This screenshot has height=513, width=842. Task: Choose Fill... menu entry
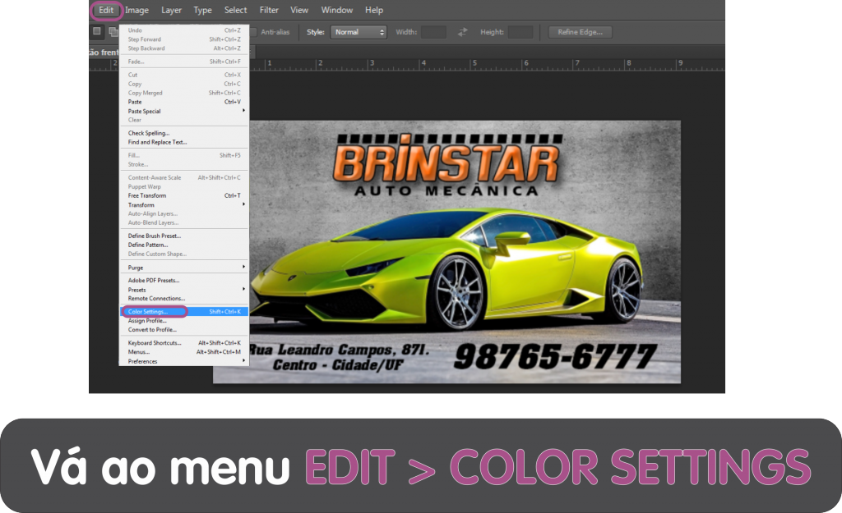pos(183,155)
